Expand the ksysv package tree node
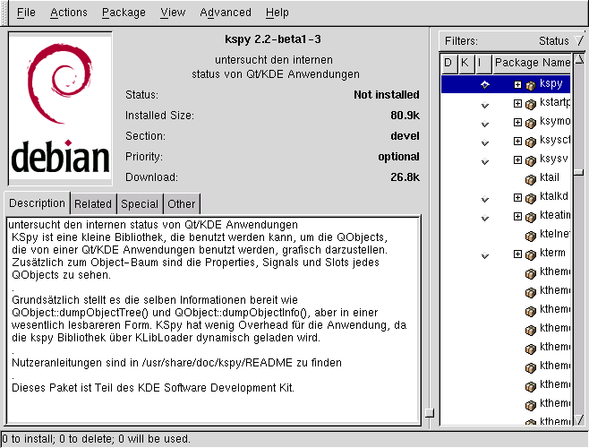Image resolution: width=589 pixels, height=448 pixels. [x=517, y=159]
